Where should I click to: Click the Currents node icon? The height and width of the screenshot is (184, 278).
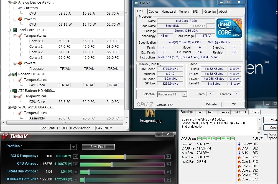[x=20, y=8]
